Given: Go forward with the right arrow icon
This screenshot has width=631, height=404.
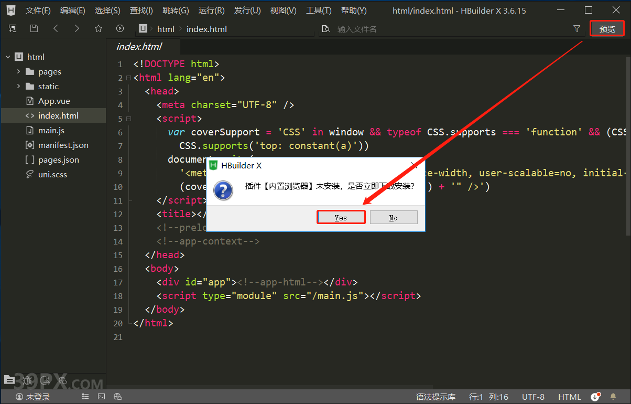Looking at the screenshot, I should pos(77,29).
